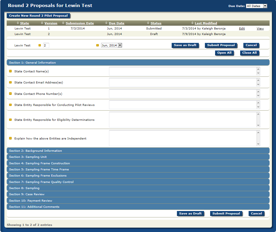Click Due Date column header link

117,23
